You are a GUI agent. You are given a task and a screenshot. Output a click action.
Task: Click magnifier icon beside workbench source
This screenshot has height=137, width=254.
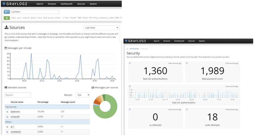pyautogui.click(x=7, y=132)
